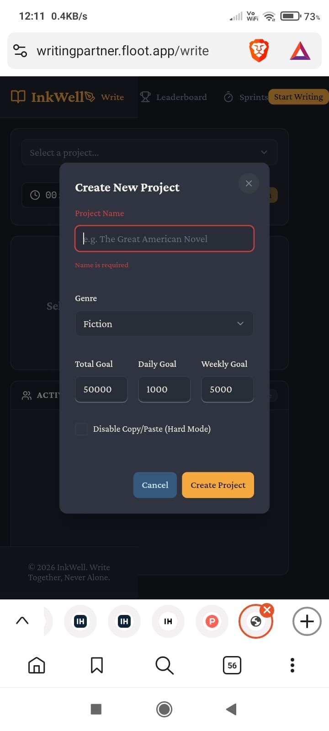Click the Create Project button
Image resolution: width=329 pixels, height=731 pixels.
pyautogui.click(x=218, y=485)
